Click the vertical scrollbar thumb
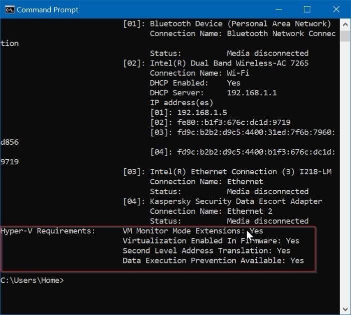Image resolution: width=351 pixels, height=315 pixels. [x=345, y=36]
